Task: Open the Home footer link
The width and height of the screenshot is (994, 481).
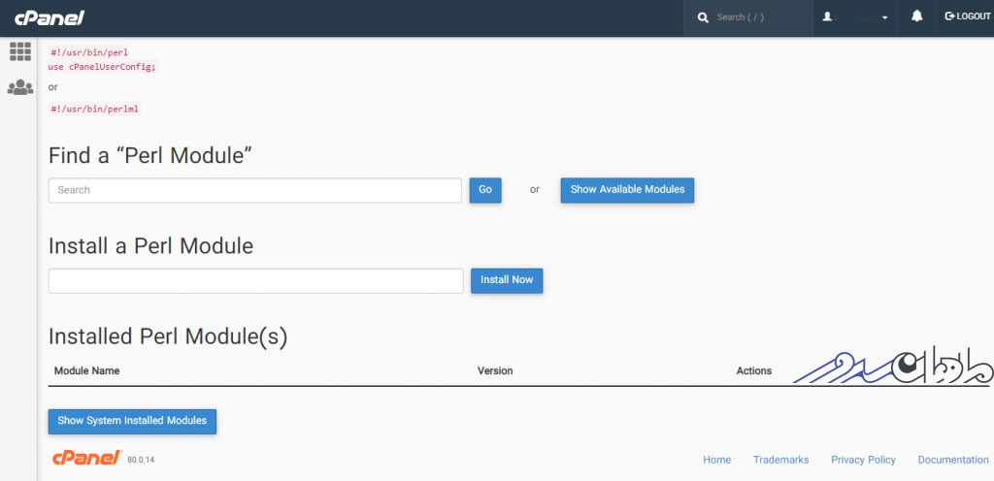Action: (x=717, y=460)
